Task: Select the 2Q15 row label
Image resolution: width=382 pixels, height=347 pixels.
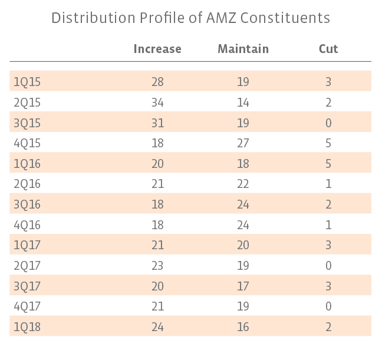Action: pyautogui.click(x=27, y=103)
